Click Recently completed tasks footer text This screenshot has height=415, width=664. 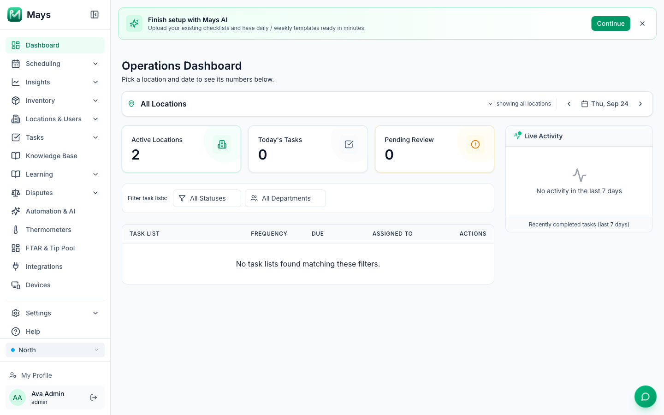pyautogui.click(x=579, y=225)
